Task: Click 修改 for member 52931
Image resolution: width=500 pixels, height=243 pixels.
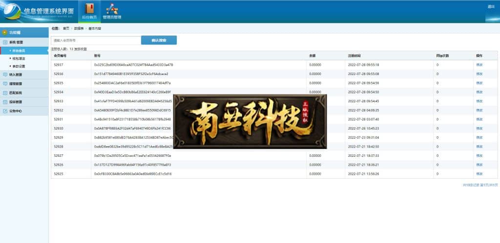Action: pos(479,119)
